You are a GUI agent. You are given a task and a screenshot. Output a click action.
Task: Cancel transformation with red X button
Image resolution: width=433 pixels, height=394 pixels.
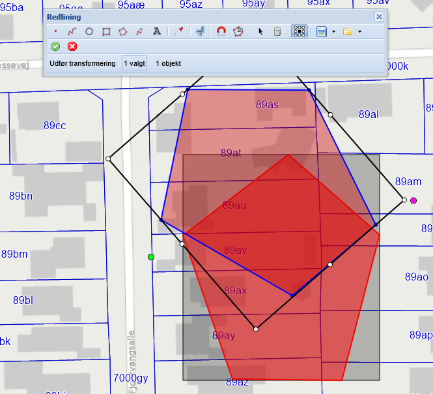pyautogui.click(x=72, y=46)
